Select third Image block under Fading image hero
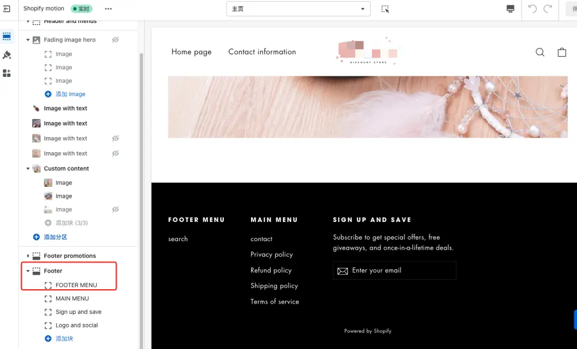This screenshot has height=349, width=577. point(64,81)
